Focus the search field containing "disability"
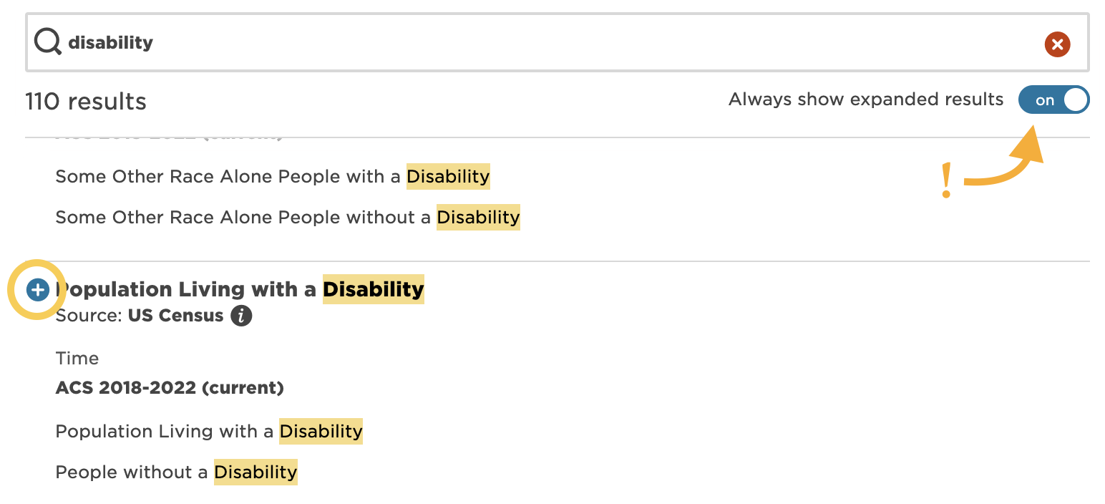1105x504 pixels. click(x=544, y=43)
